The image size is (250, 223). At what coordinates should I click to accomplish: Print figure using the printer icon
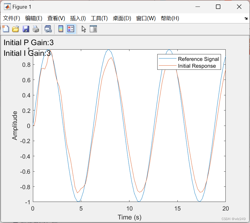[x=36, y=29]
